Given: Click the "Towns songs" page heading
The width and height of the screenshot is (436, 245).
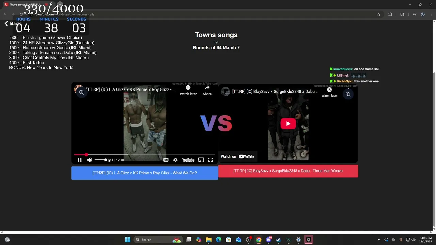Looking at the screenshot, I should [216, 35].
